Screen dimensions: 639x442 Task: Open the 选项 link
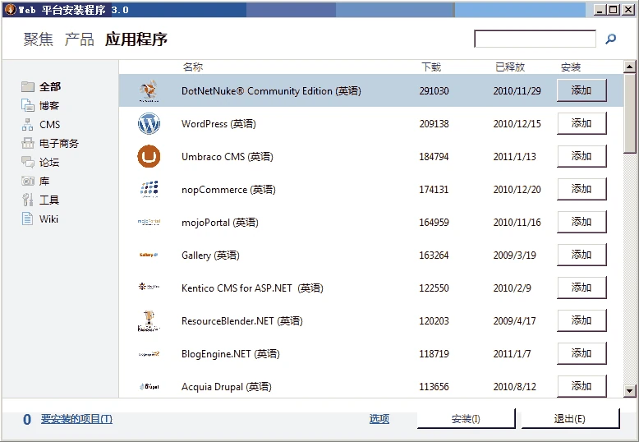pyautogui.click(x=379, y=419)
